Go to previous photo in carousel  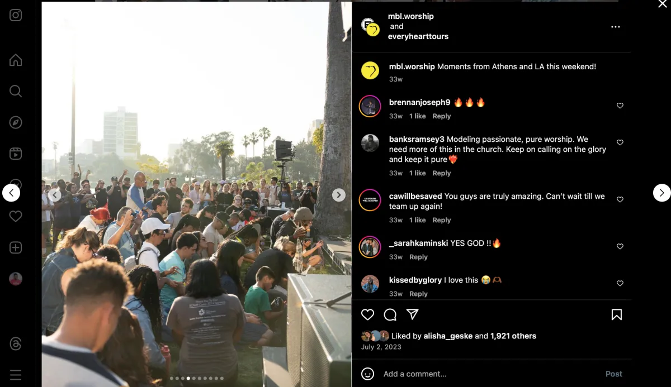(55, 194)
